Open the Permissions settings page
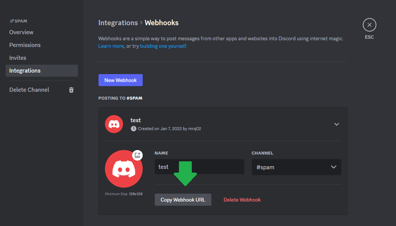This screenshot has width=396, height=226. [25, 45]
